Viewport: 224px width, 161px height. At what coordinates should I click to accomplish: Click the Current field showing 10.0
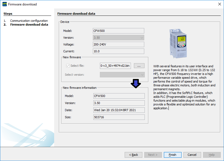118,51
